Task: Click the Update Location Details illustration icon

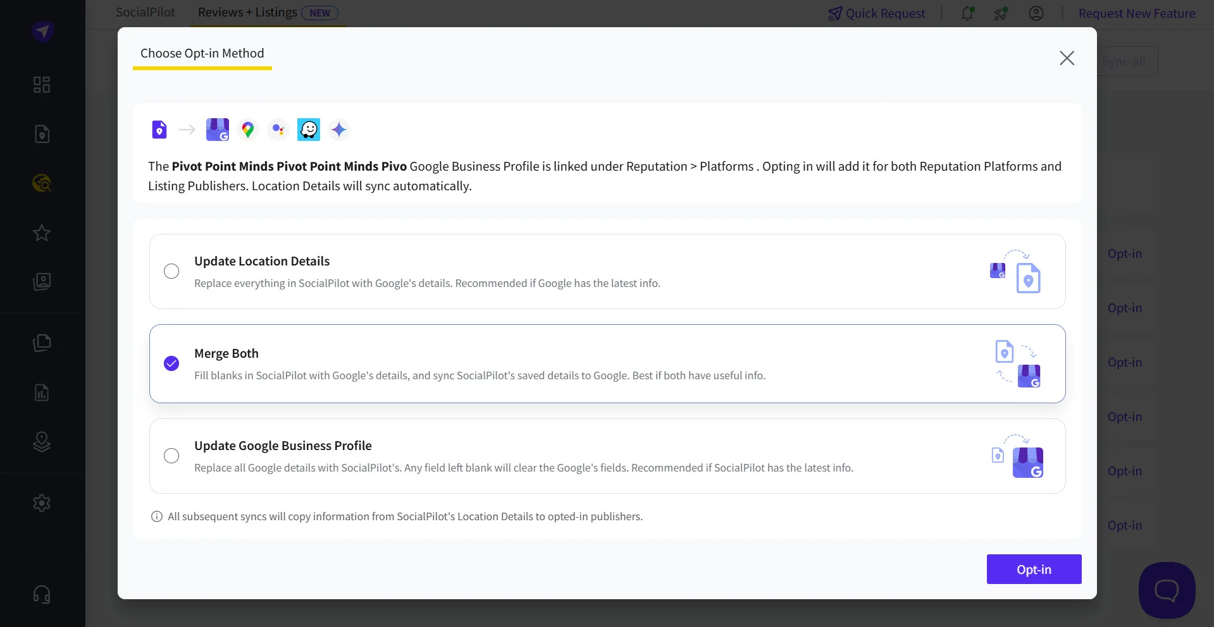Action: [x=1015, y=271]
